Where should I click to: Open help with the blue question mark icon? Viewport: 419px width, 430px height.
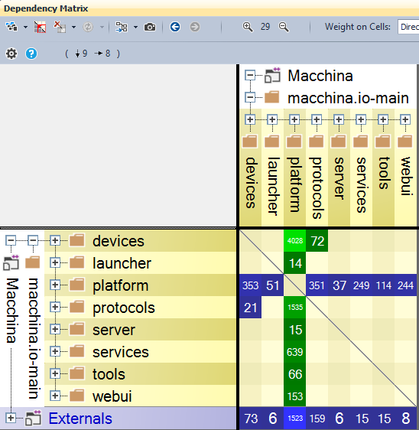point(31,54)
